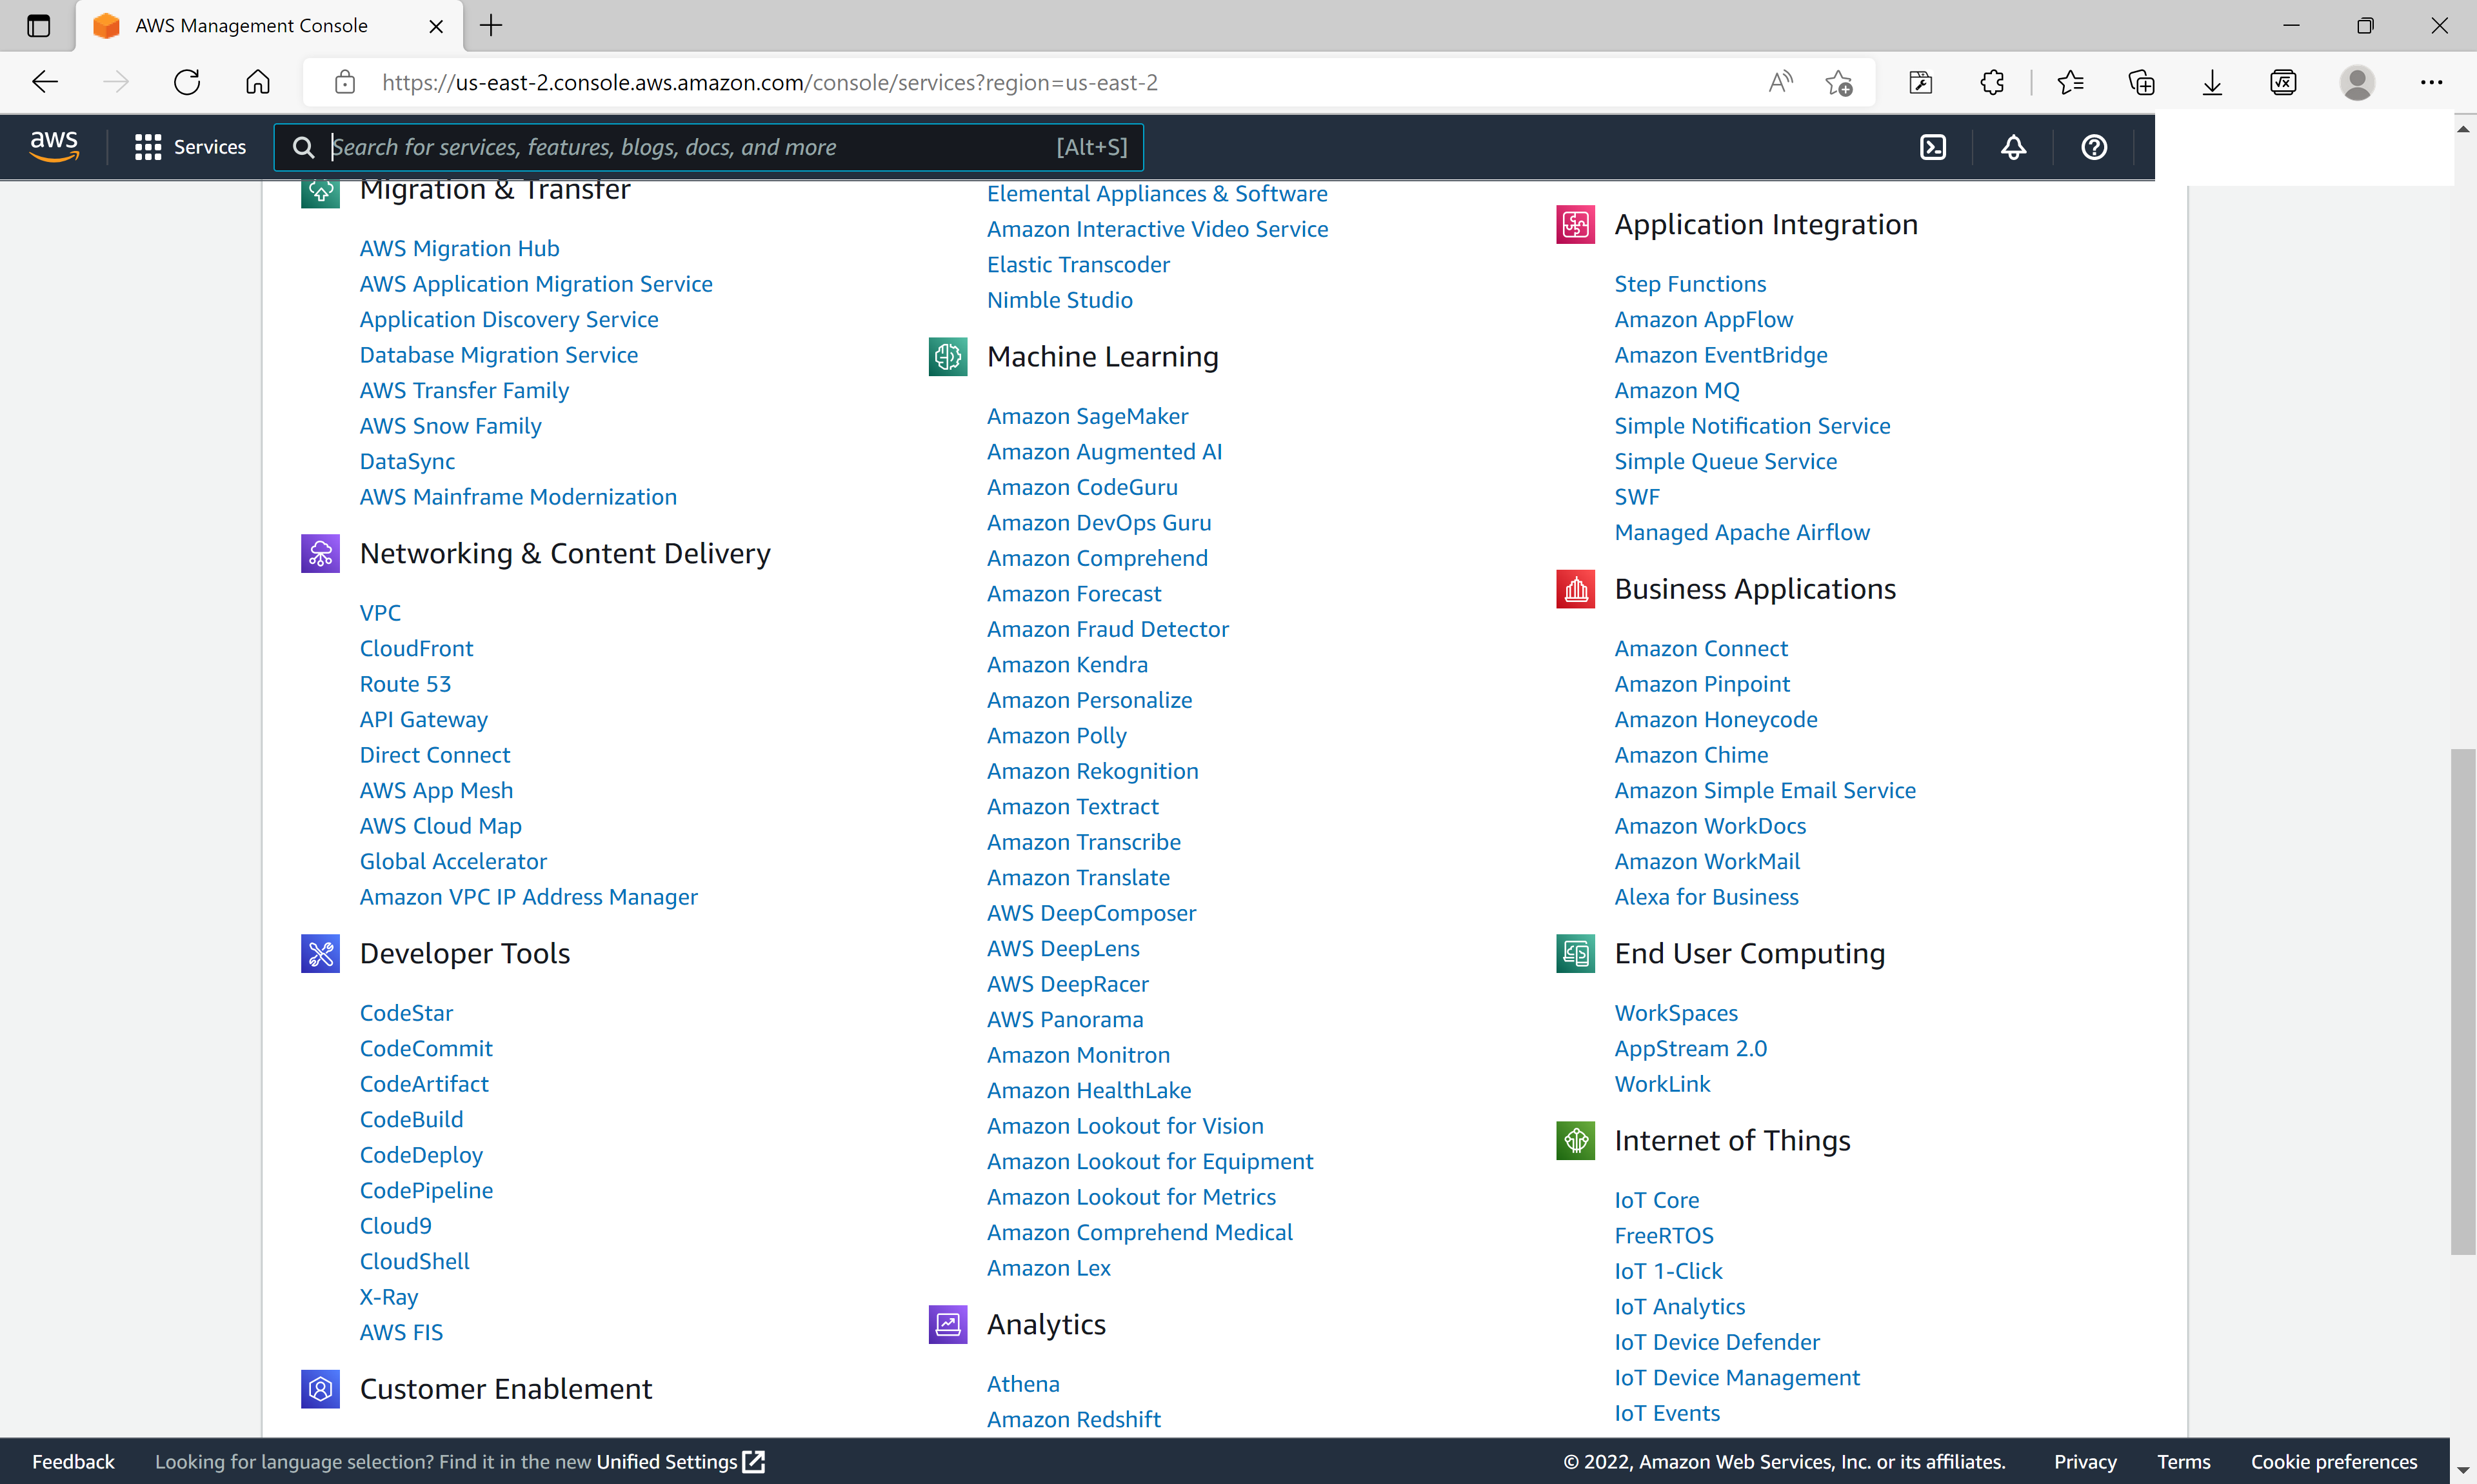
Task: Click the tab actions menu icon
Action: pyautogui.click(x=38, y=26)
